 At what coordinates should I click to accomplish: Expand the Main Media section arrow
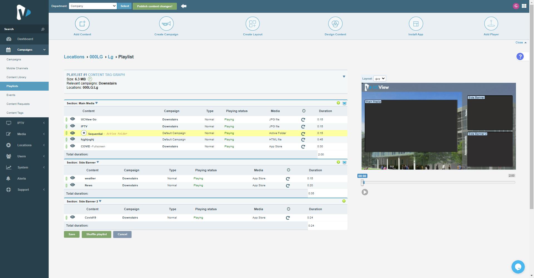(x=97, y=103)
